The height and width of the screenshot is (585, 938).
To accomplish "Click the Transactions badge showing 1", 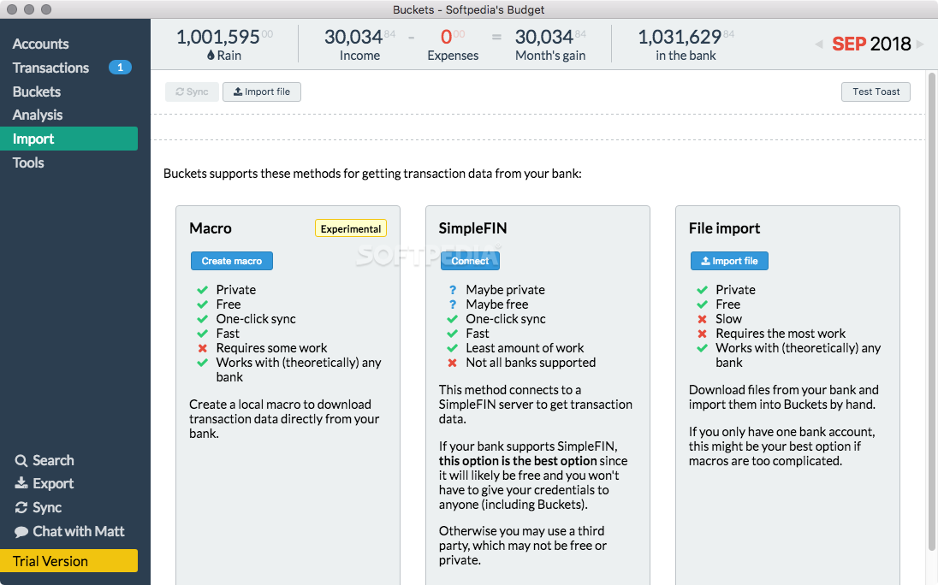I will pyautogui.click(x=120, y=68).
